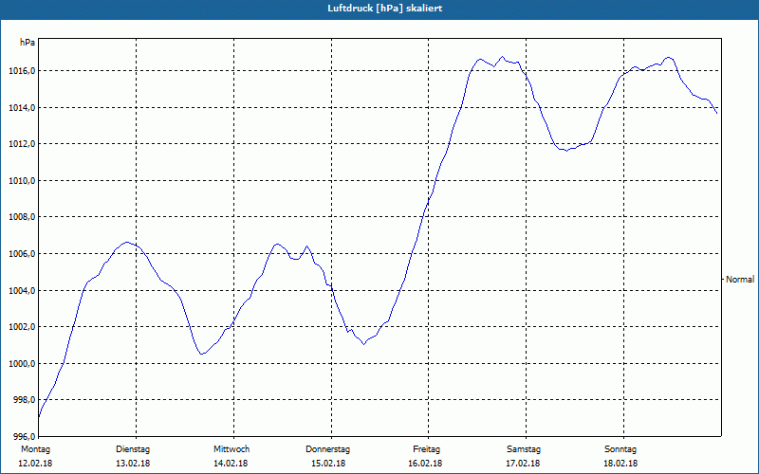Click the 1002,0 axis value
This screenshot has height=474, width=759.
(22, 327)
